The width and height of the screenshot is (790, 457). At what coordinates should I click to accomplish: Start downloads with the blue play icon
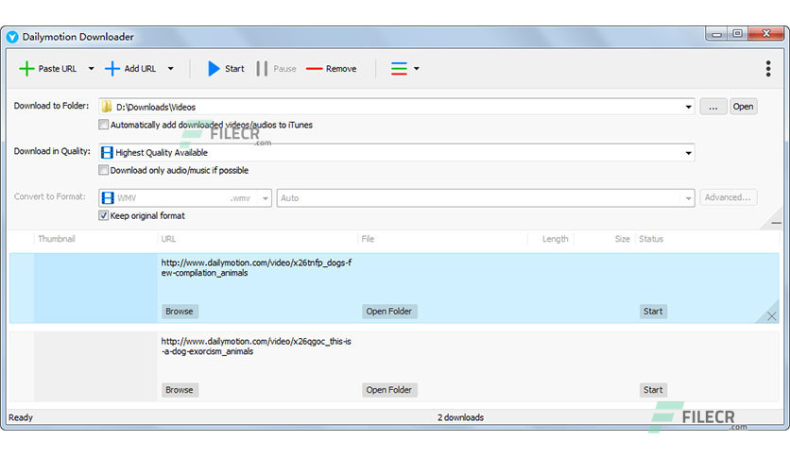click(x=214, y=68)
